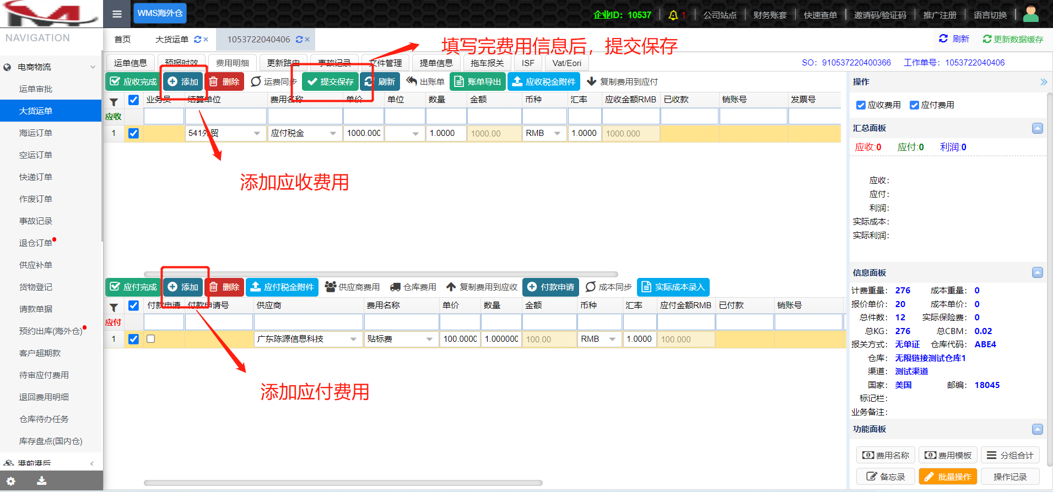This screenshot has width=1053, height=492.
Task: Open the 应付税金 fee name dropdown
Action: pos(333,133)
